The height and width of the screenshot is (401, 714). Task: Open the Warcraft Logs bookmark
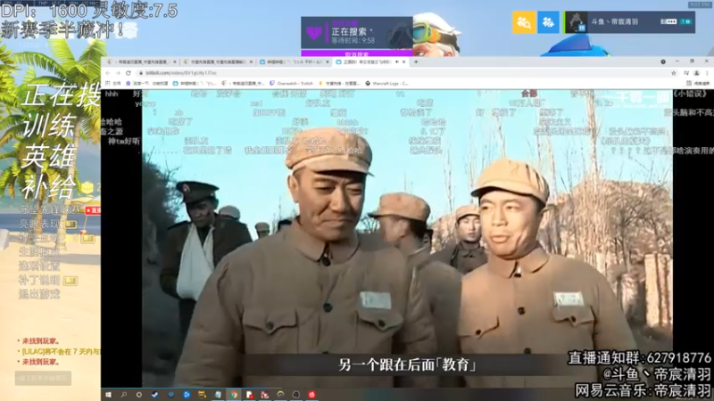(387, 83)
